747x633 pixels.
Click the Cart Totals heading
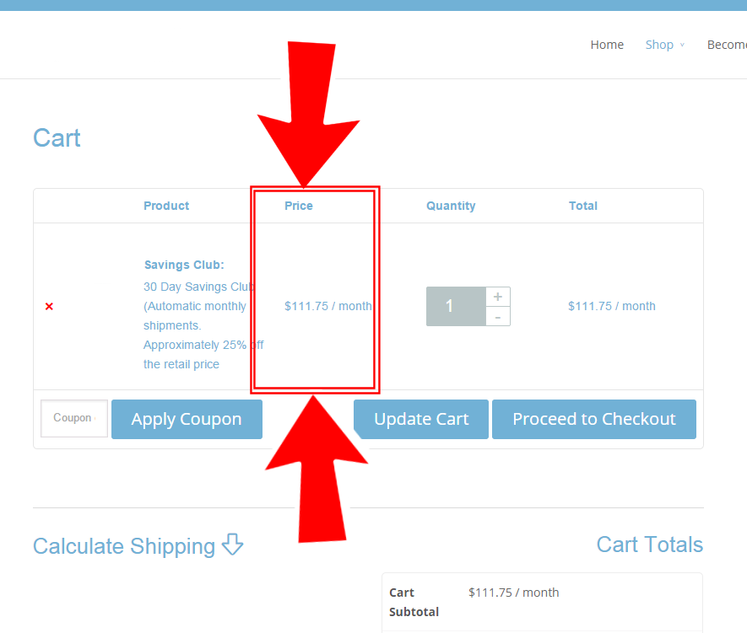[650, 544]
